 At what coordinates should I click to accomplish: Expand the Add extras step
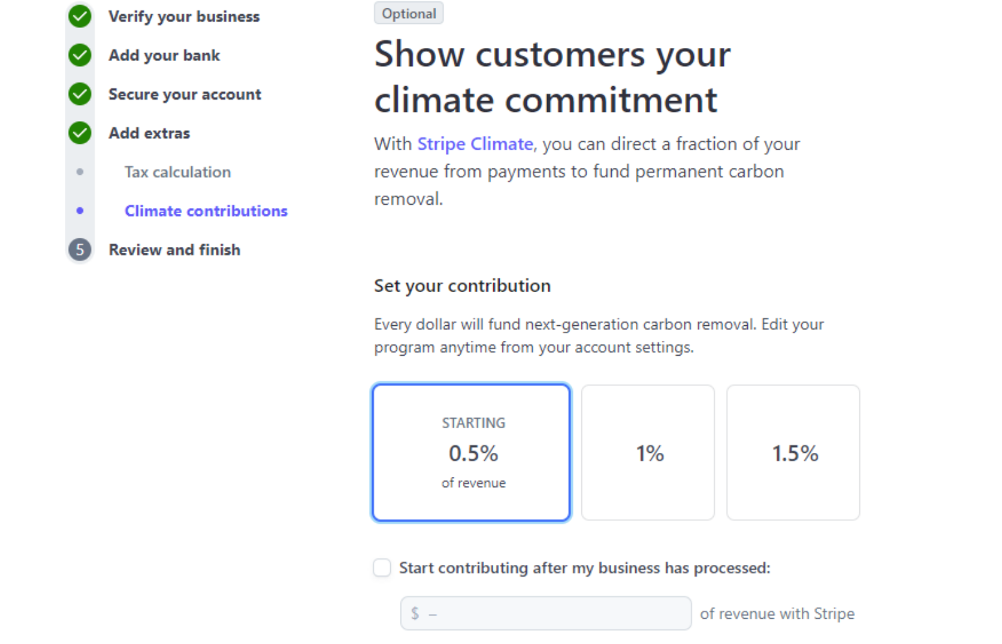tap(149, 133)
